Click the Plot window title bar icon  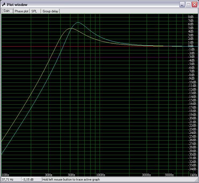tap(4, 5)
